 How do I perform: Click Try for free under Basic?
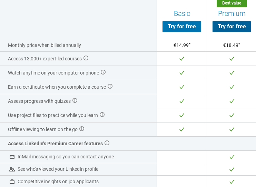(182, 27)
